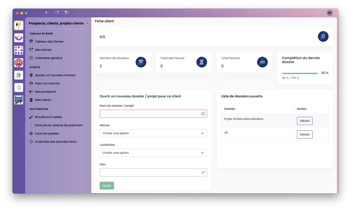Image resolution: width=351 pixels, height=210 pixels.
Task: Expand the Juridiction dropdown
Action: [x=153, y=153]
